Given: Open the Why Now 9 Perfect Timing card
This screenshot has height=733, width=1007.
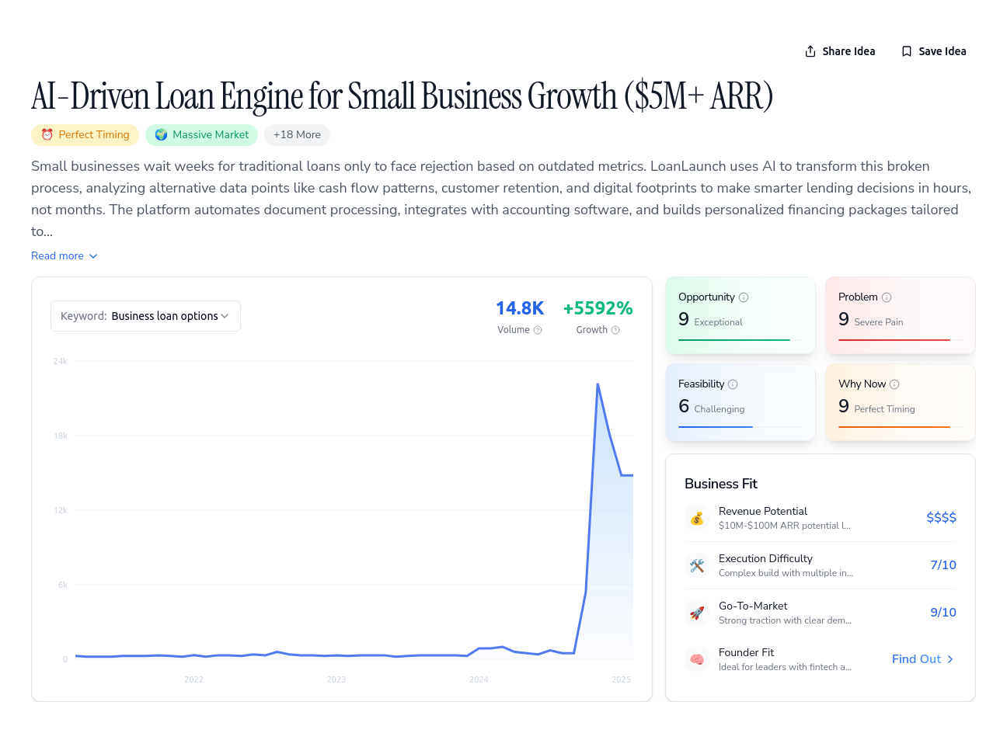Looking at the screenshot, I should (901, 402).
